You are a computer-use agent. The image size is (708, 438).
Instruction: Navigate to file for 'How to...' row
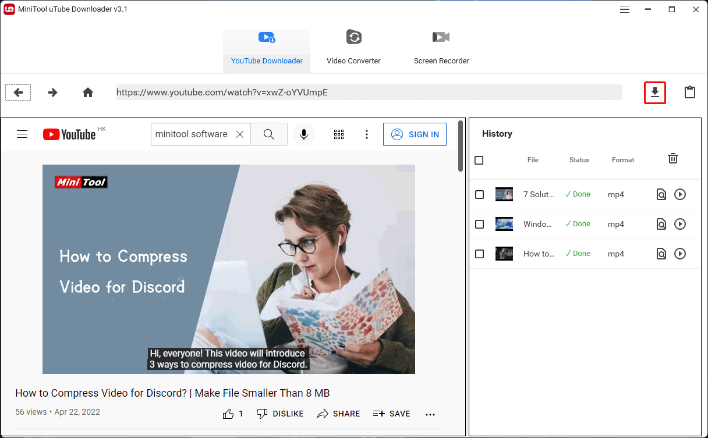[x=661, y=254]
